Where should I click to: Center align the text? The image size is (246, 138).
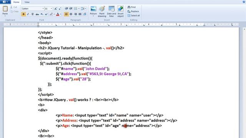71,14
